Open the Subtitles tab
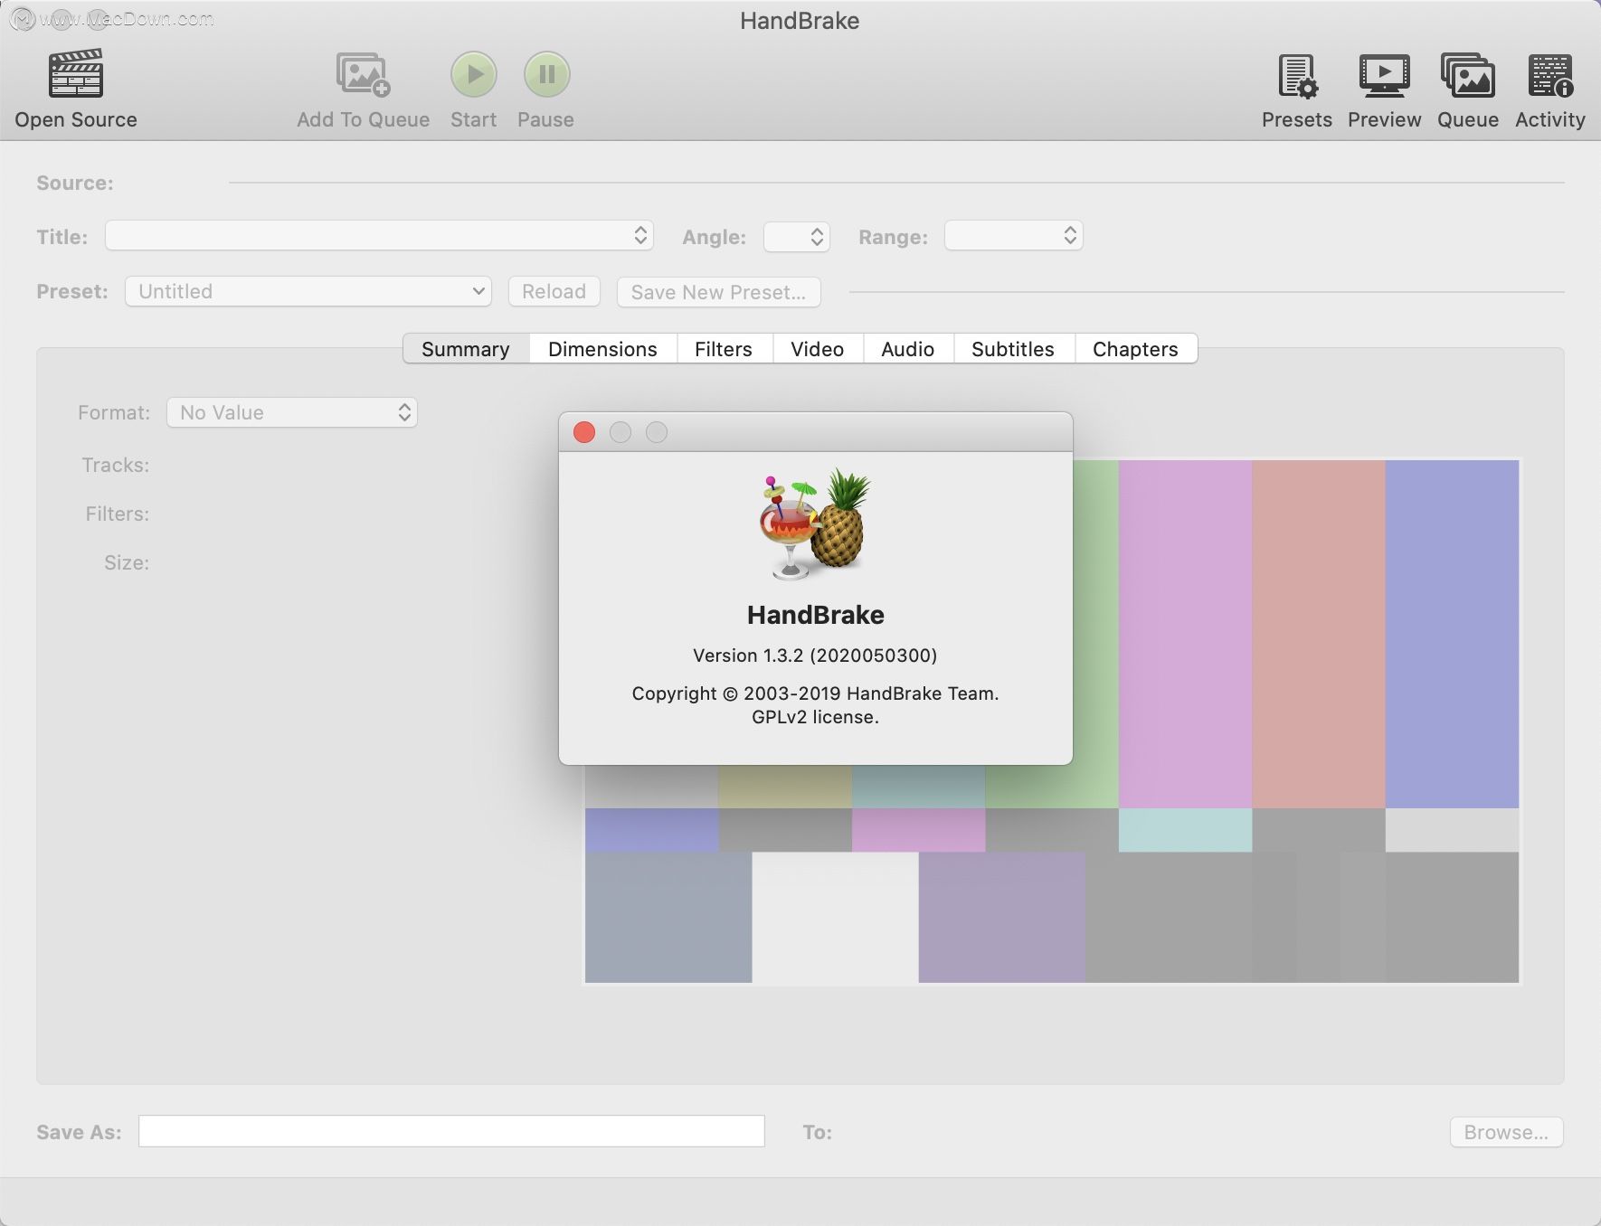Image resolution: width=1601 pixels, height=1226 pixels. coord(1013,349)
